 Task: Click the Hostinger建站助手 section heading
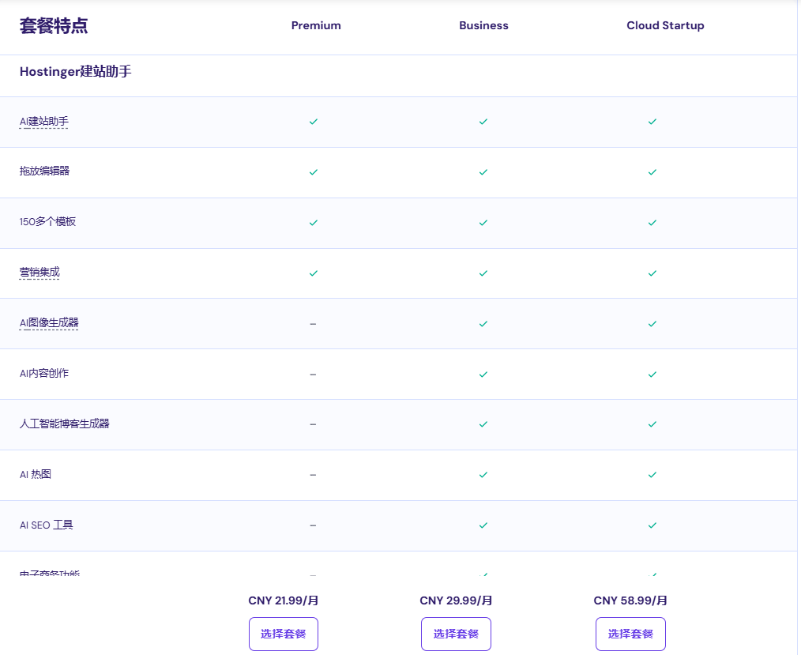point(76,70)
